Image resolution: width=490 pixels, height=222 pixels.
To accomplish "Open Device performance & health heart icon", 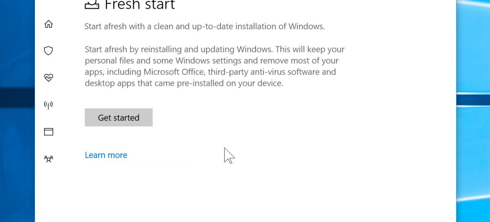I will [49, 78].
